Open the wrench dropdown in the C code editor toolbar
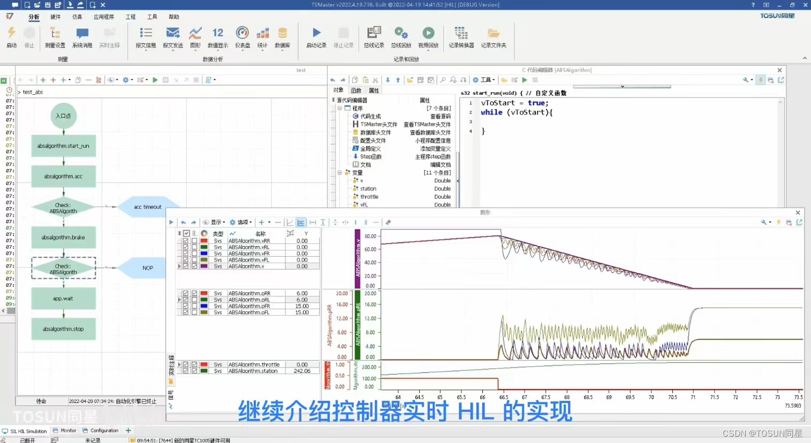811x443 pixels. (748, 80)
